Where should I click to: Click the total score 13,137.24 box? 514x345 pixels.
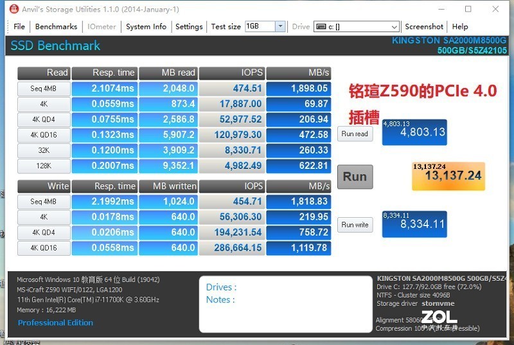(448, 176)
